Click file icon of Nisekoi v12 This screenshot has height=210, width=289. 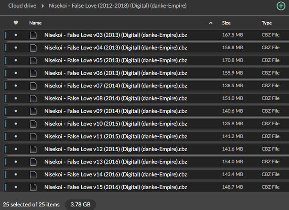(33, 149)
